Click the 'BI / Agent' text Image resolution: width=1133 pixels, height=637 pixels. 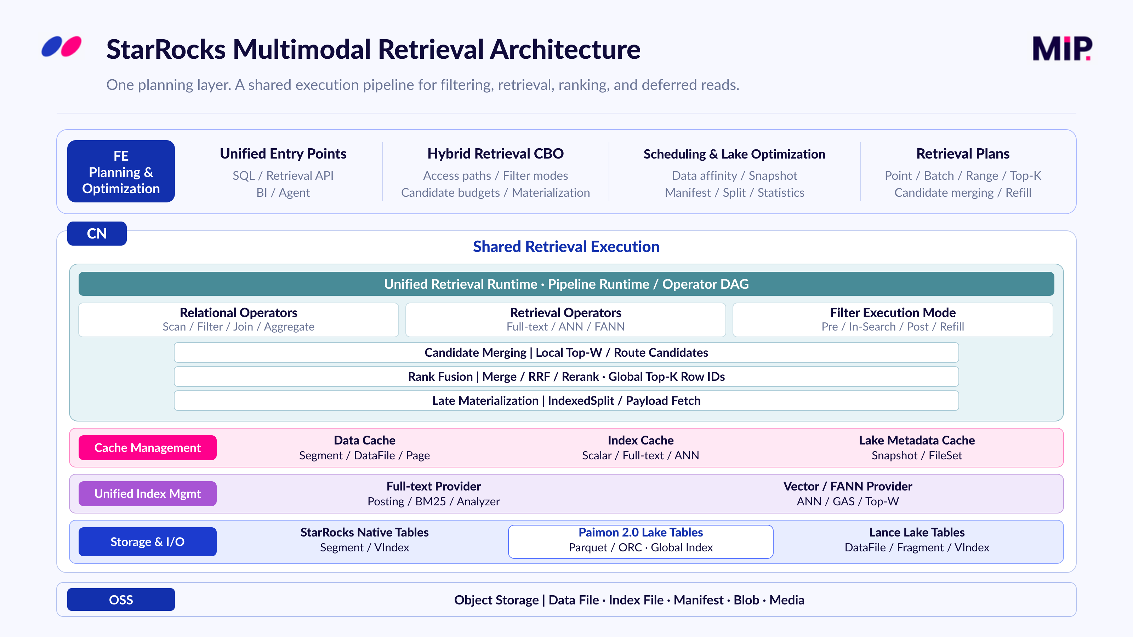point(283,193)
